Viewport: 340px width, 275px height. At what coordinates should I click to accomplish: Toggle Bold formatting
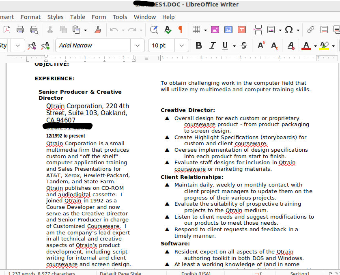[x=199, y=45]
